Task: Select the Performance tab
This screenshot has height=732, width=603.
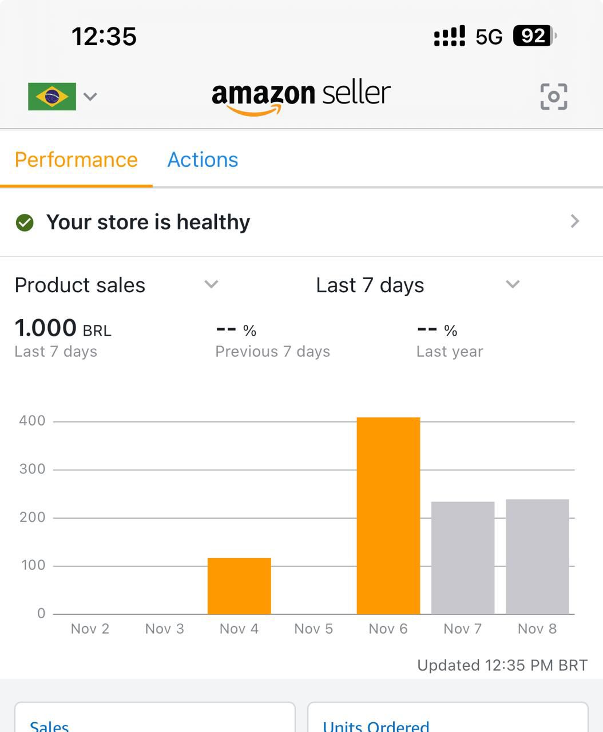Action: pos(76,160)
